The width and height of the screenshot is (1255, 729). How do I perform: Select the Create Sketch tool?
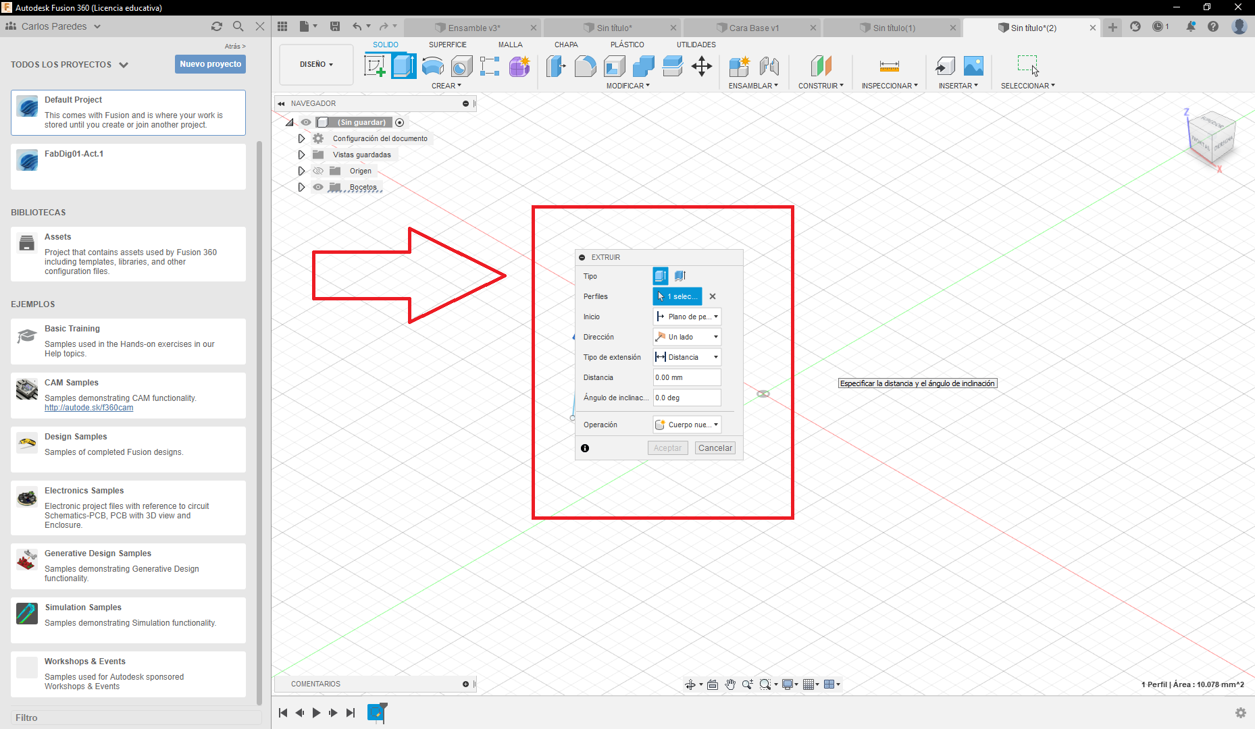[375, 66]
